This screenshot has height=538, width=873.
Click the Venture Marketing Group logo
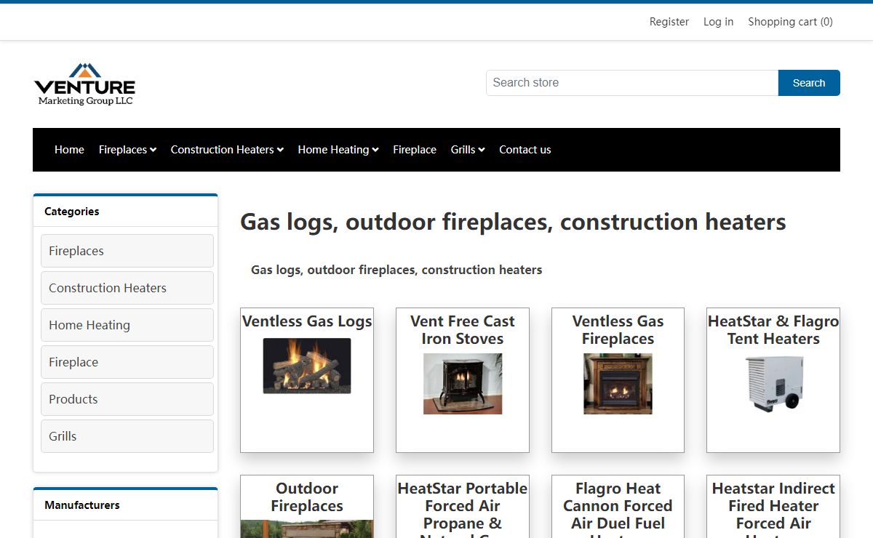point(84,84)
